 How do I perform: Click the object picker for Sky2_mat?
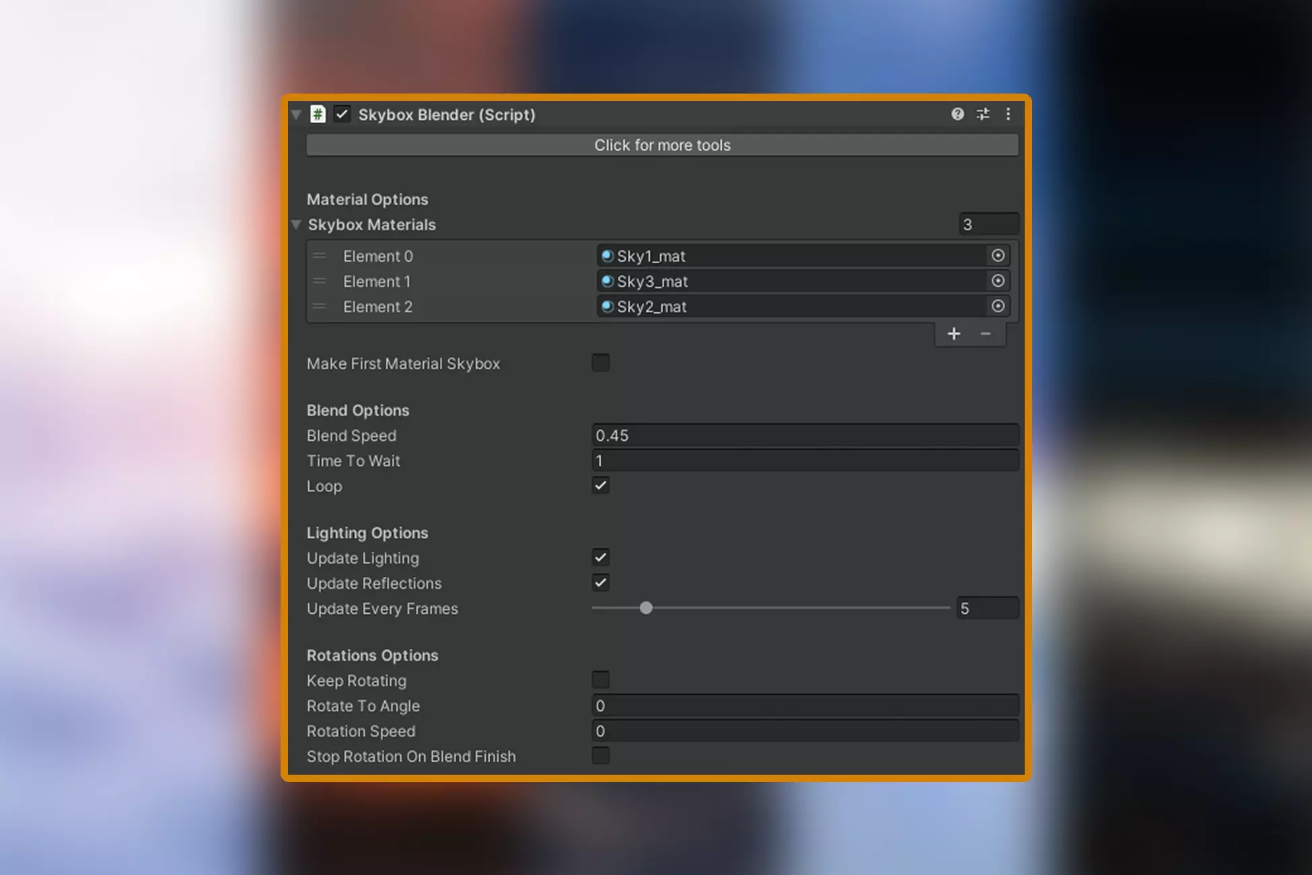coord(998,306)
